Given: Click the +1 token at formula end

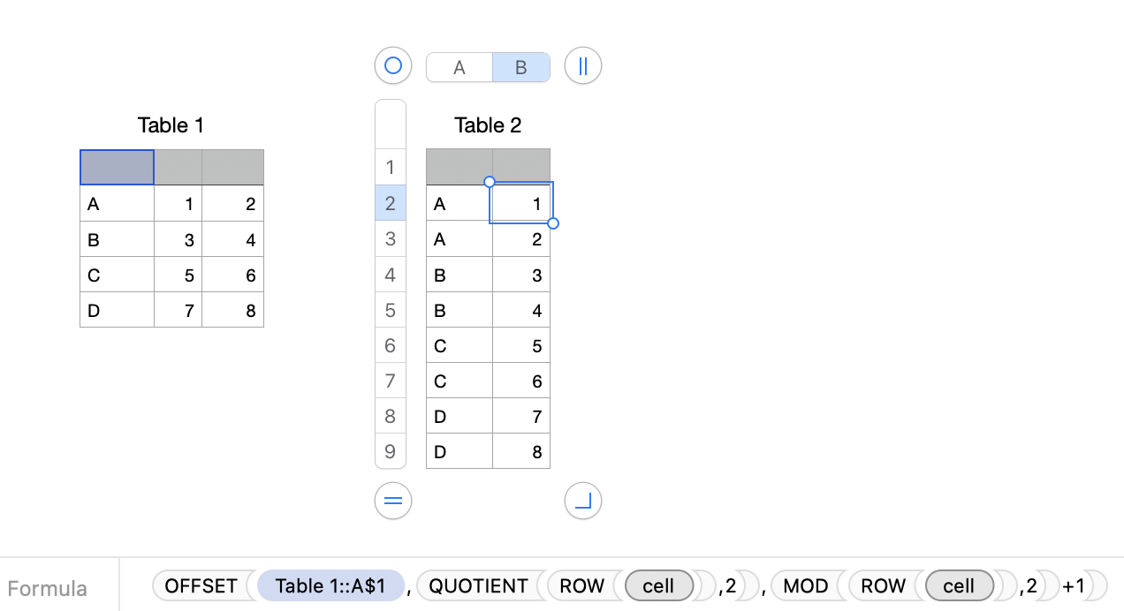Looking at the screenshot, I should [x=1075, y=585].
